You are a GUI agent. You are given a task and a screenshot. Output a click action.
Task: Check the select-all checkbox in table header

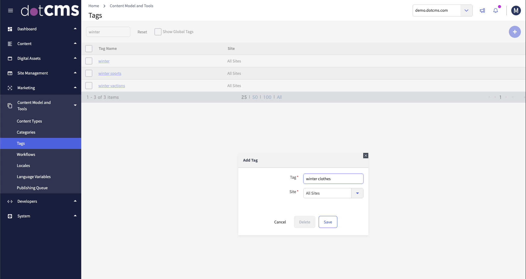coord(89,48)
